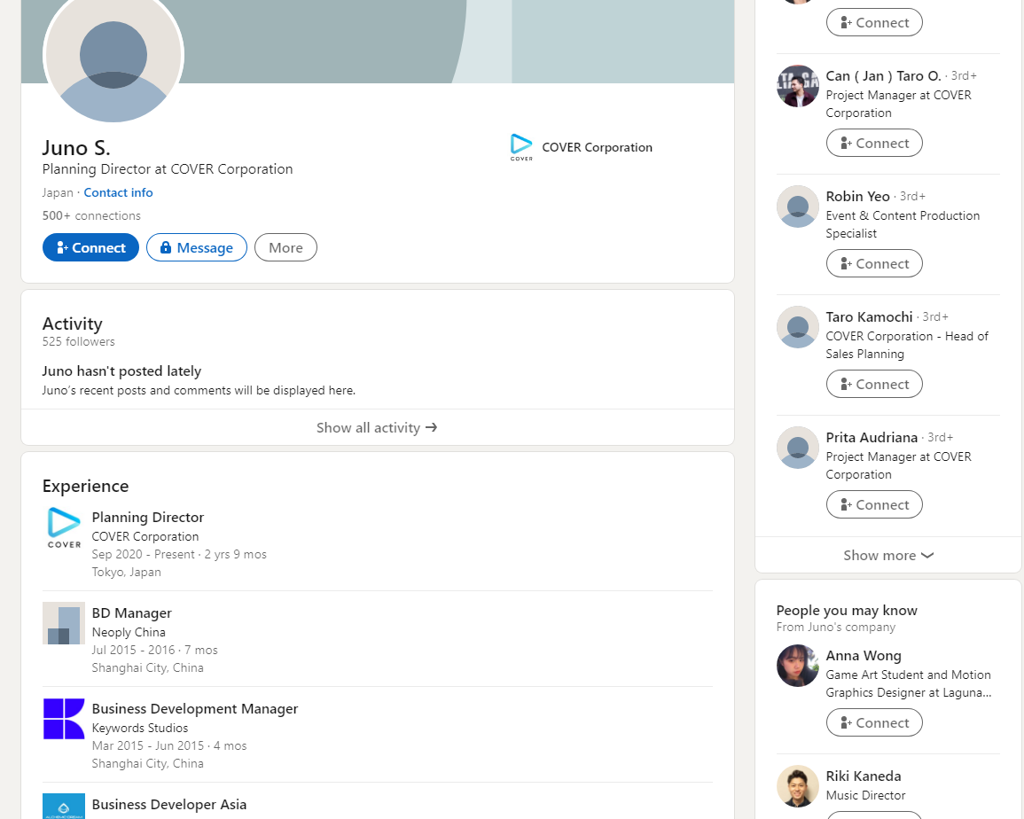View the 500+ connections count
Viewport: 1024px width, 819px height.
tap(91, 215)
